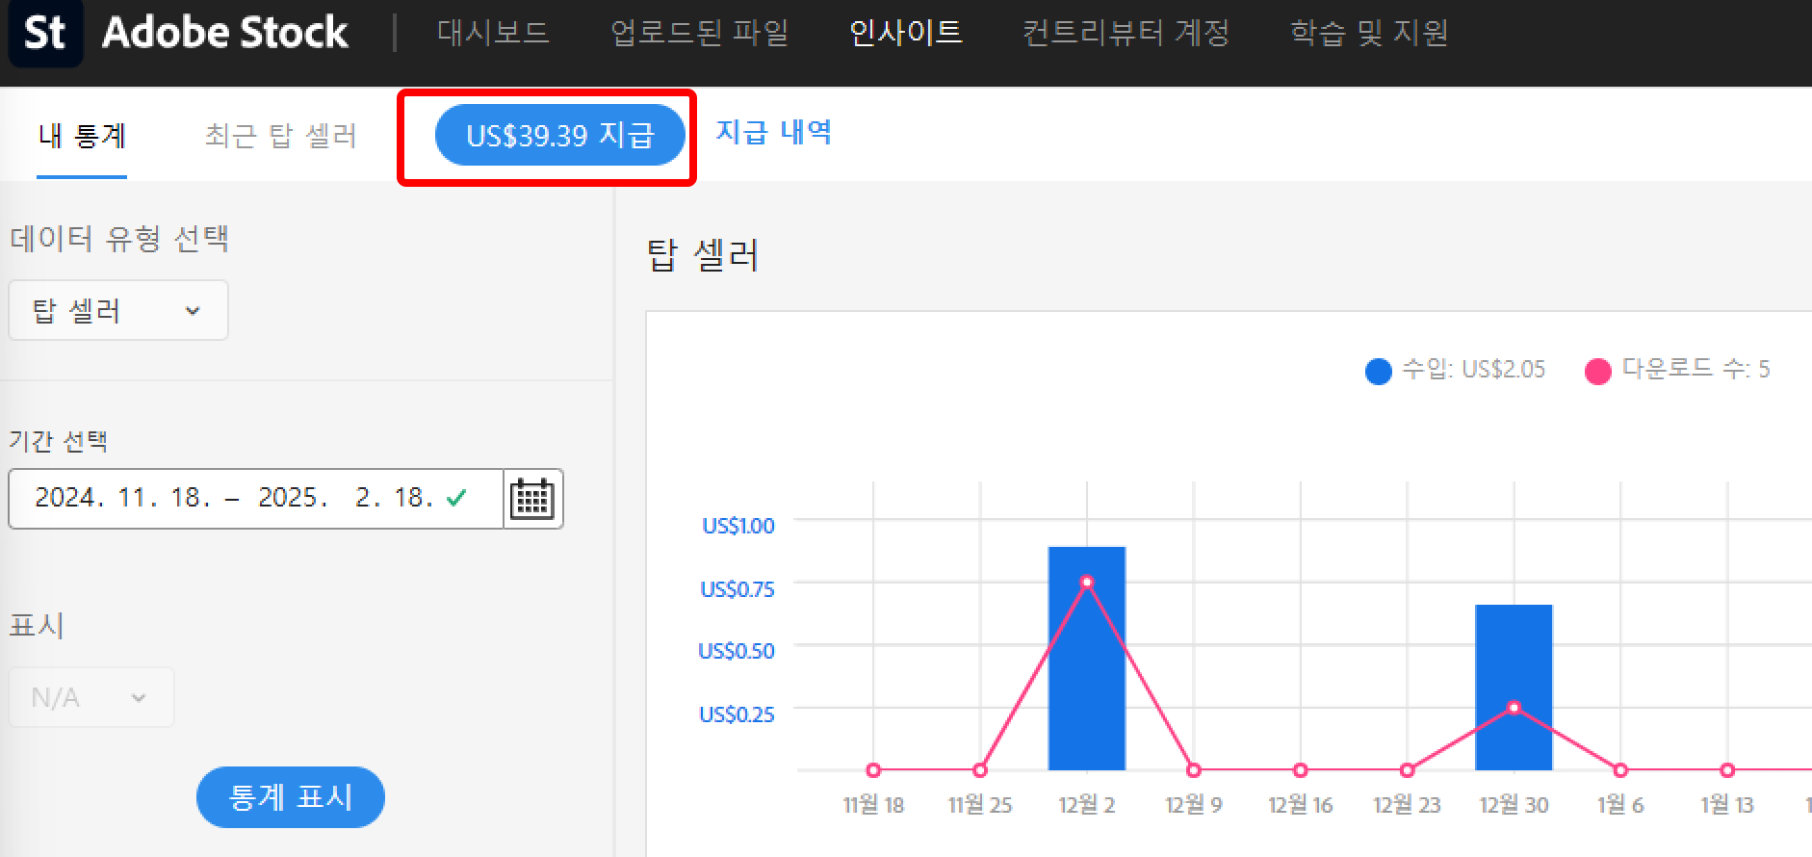Open the 지급 내역 link
The image size is (1812, 857).
coord(773,132)
